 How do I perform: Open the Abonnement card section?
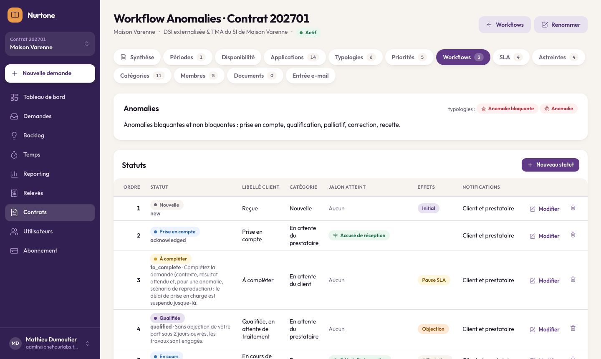[x=50, y=250]
